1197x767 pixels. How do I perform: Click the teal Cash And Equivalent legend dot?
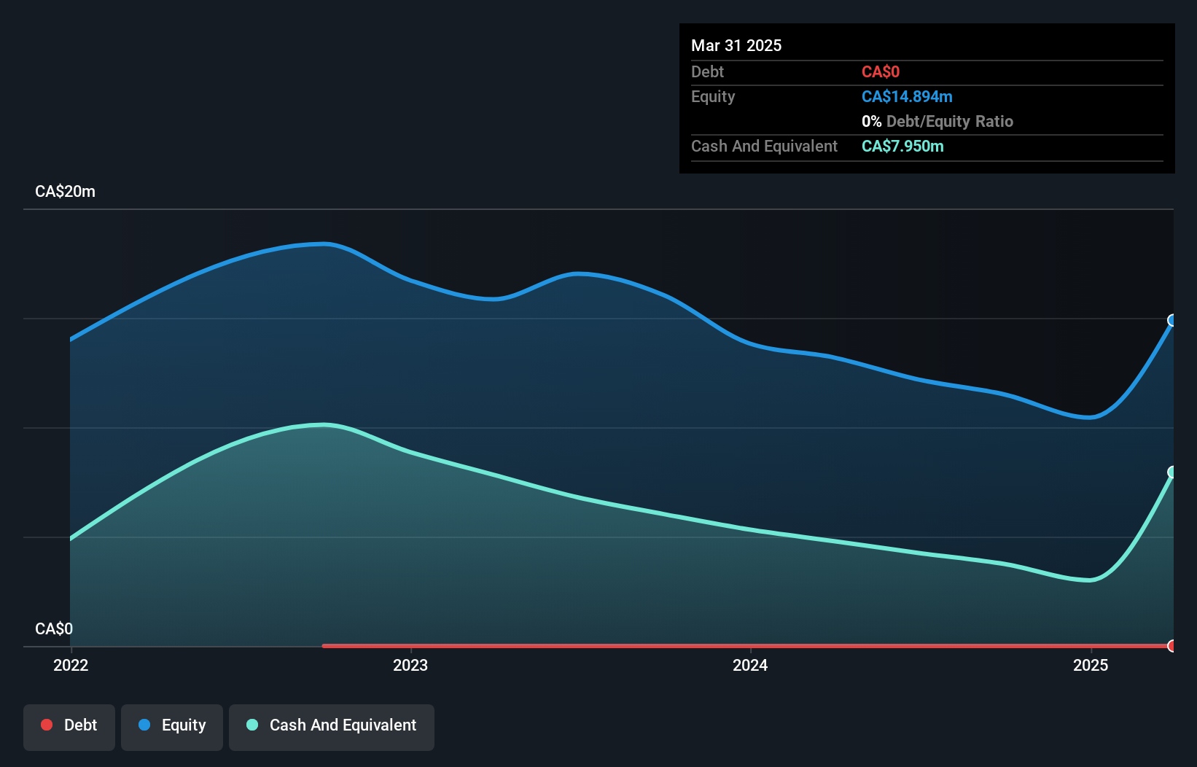[252, 725]
